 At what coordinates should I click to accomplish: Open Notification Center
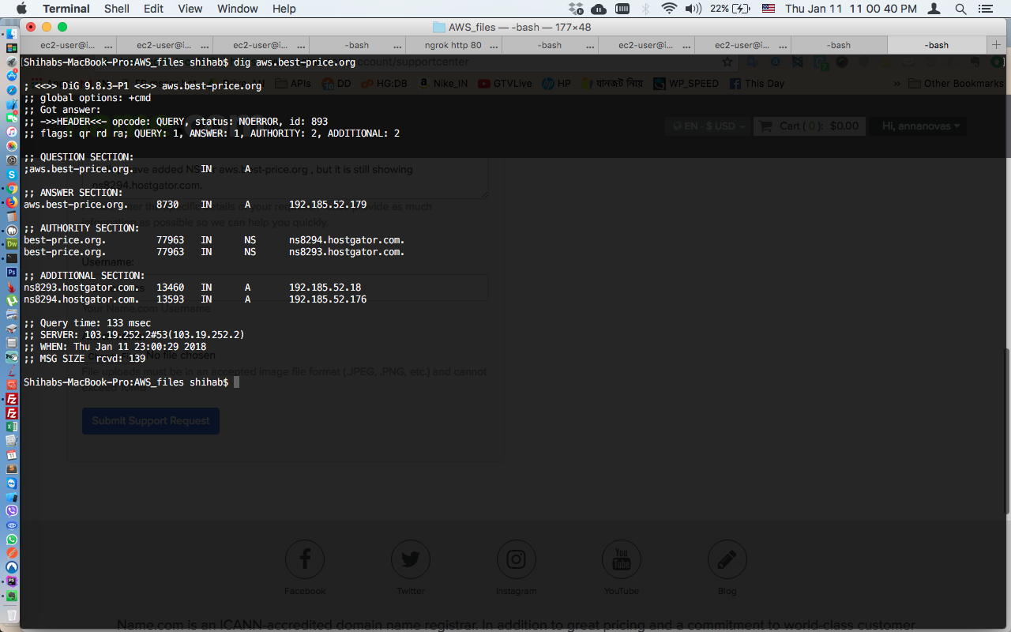coord(984,9)
